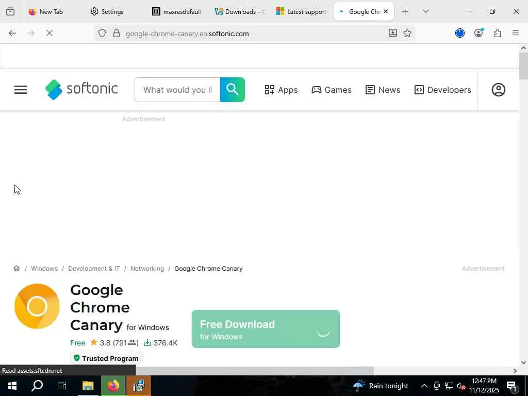Click the scroll right arrow at page bottom

click(x=515, y=371)
